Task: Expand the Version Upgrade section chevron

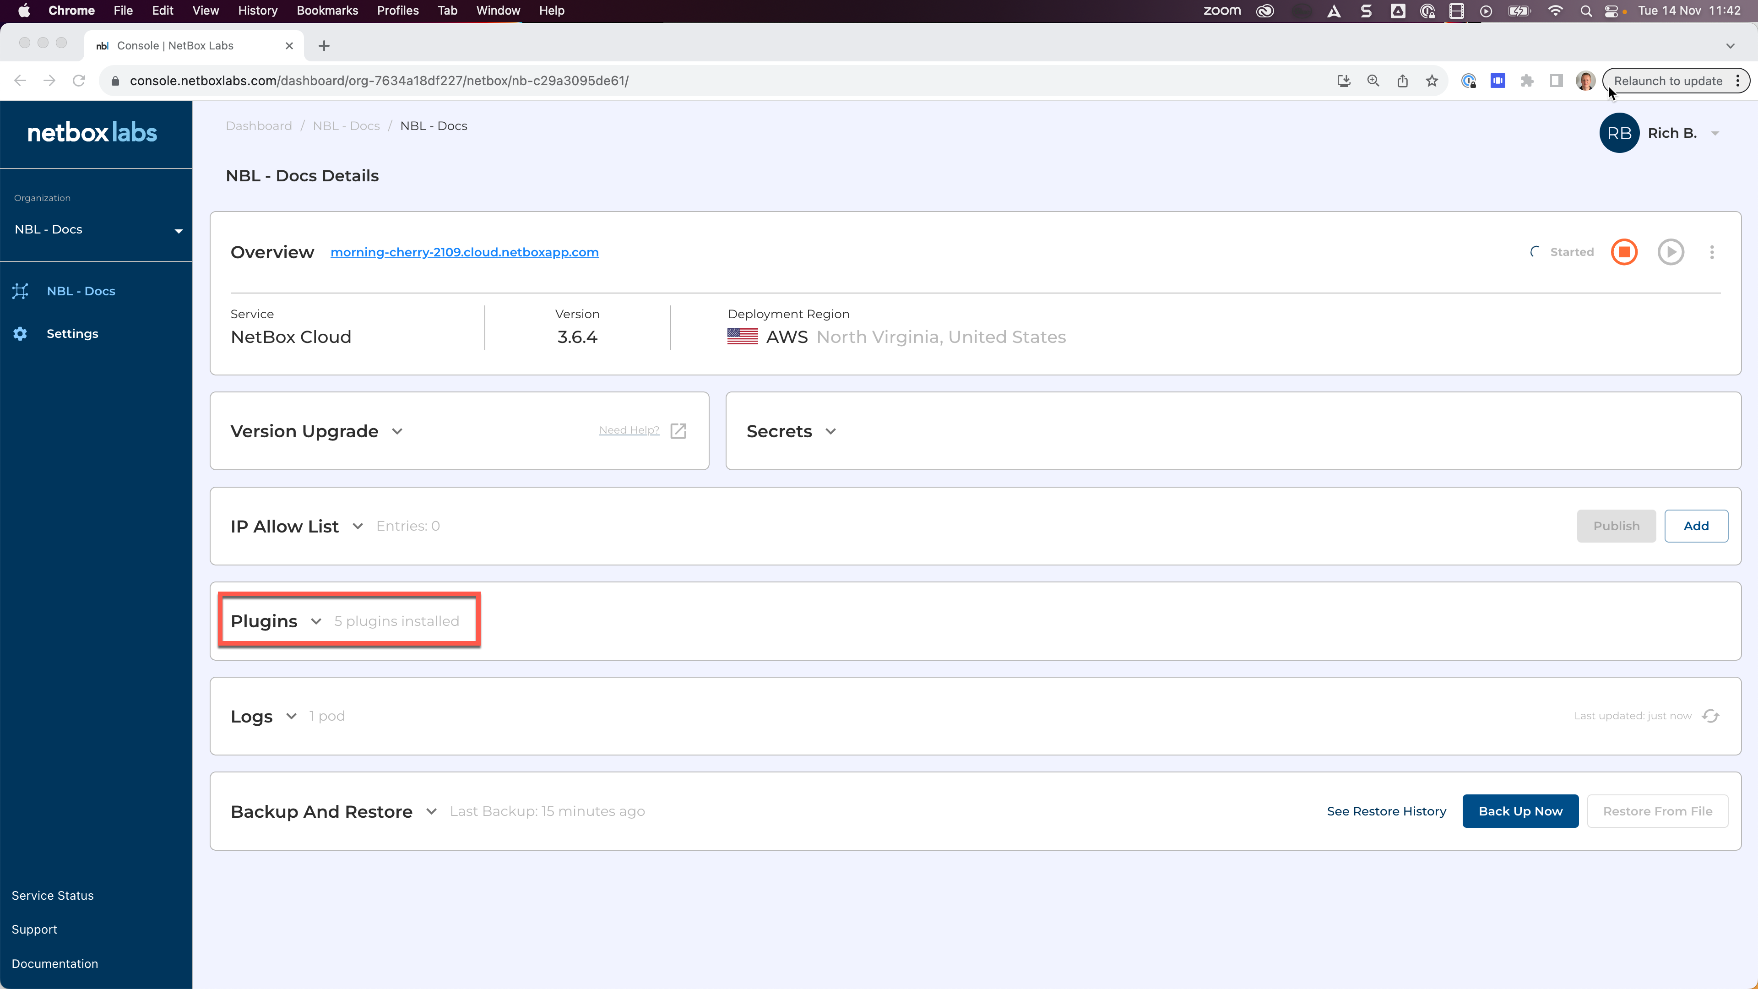Action: [x=397, y=431]
